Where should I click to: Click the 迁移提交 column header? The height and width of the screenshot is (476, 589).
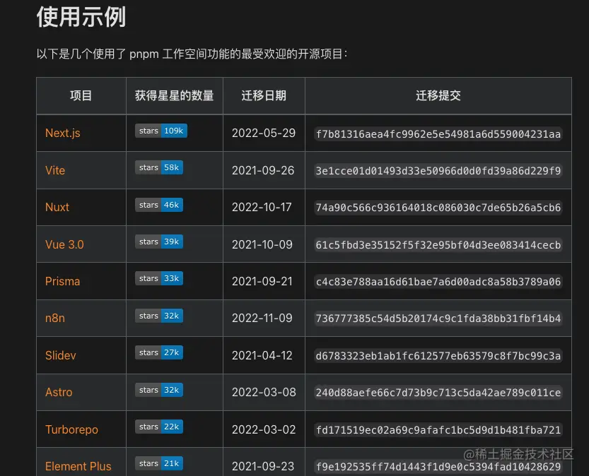438,95
